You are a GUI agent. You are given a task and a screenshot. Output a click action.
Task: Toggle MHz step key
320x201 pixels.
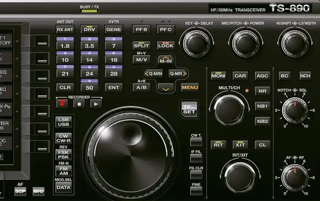[38, 191]
